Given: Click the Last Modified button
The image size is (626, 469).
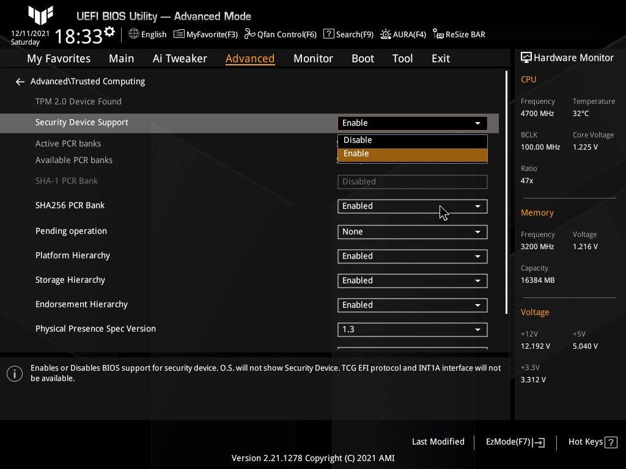Looking at the screenshot, I should click(438, 442).
